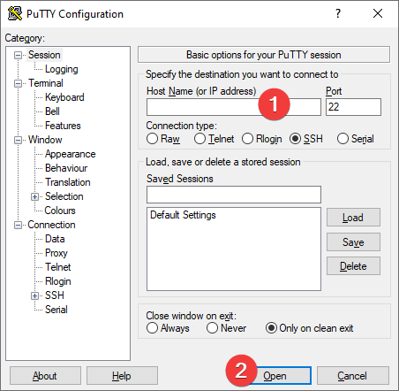Viewport: 399px width, 391px height.
Task: Click the Port number field
Action: (x=353, y=107)
